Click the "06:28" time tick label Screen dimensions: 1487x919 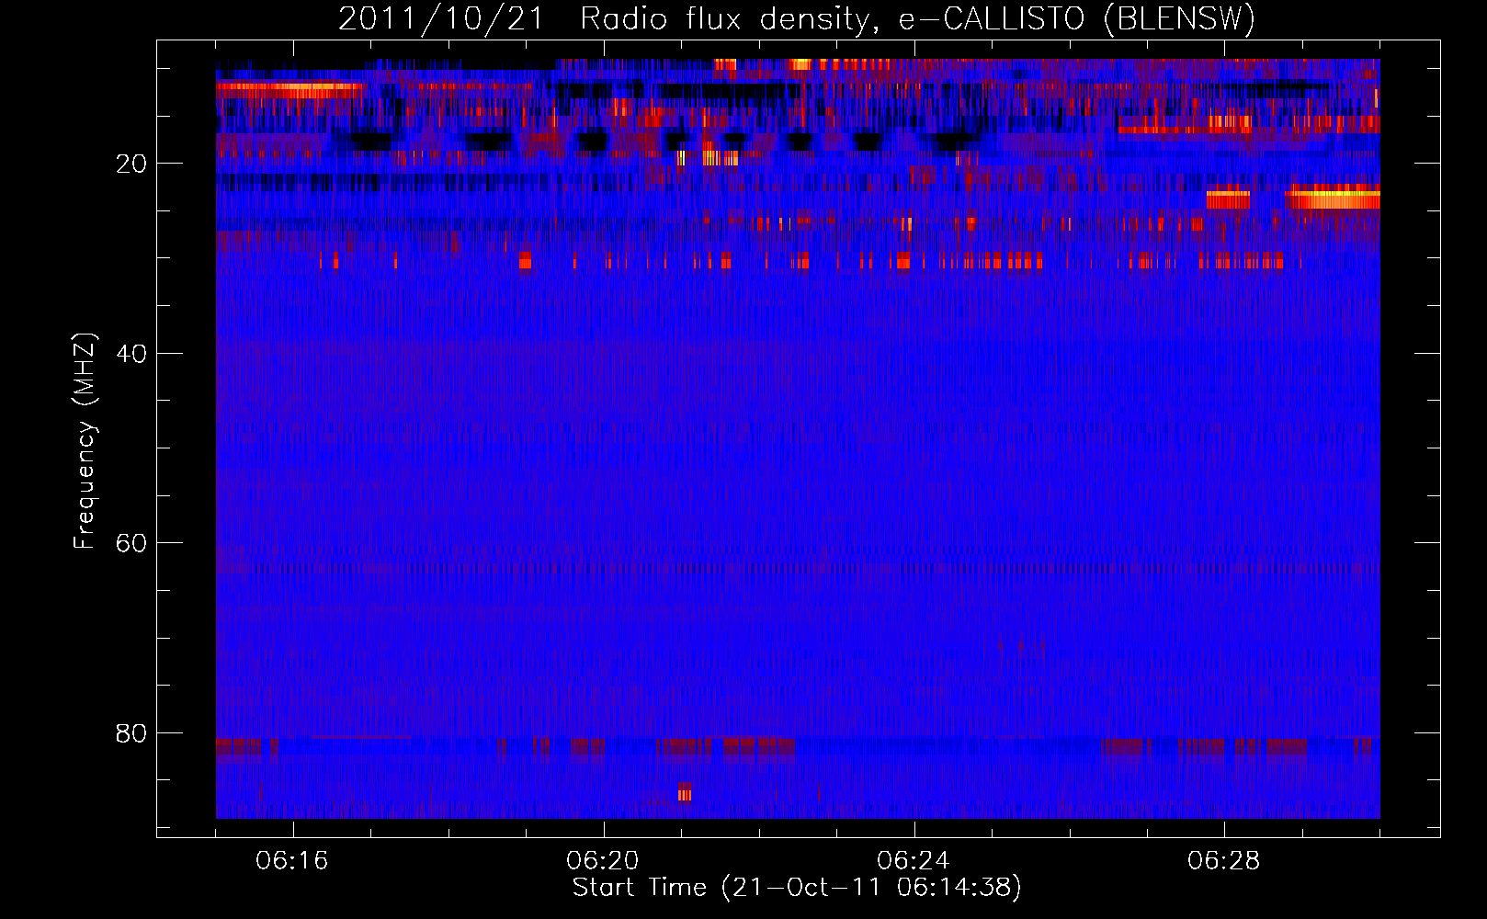coord(1224,861)
